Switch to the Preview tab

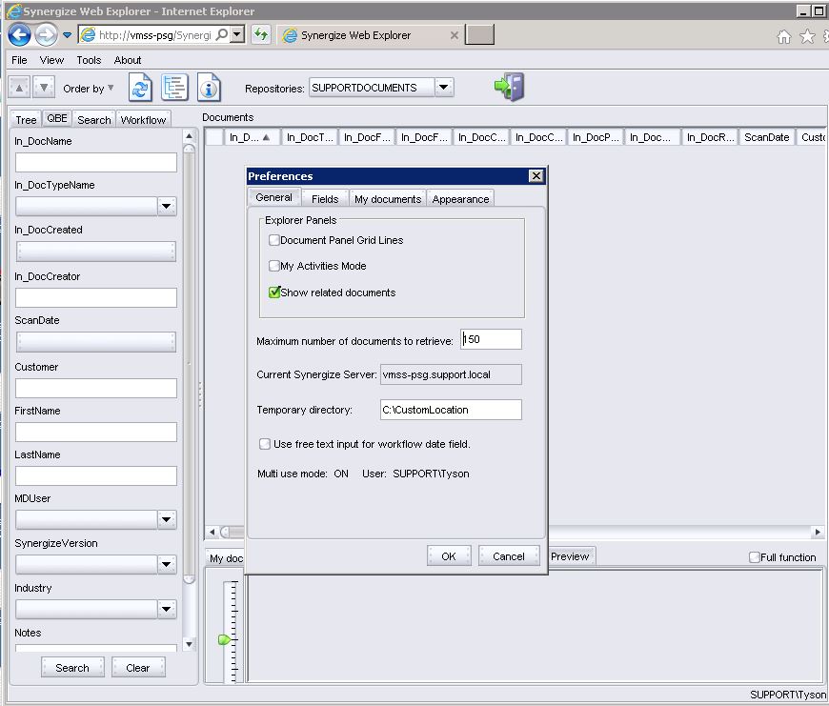[570, 556]
